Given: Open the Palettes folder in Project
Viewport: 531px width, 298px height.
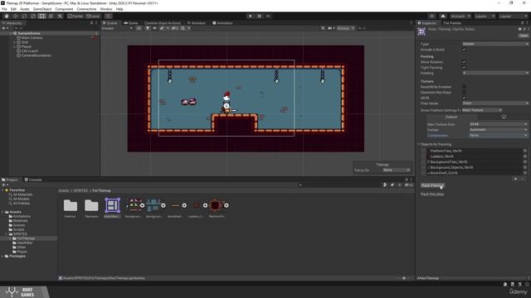Looking at the screenshot, I should (71, 208).
